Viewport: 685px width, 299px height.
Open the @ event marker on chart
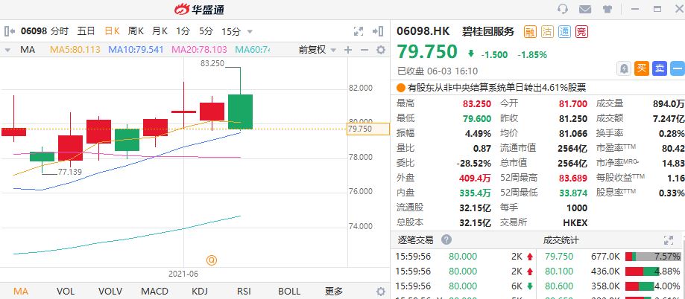212,260
